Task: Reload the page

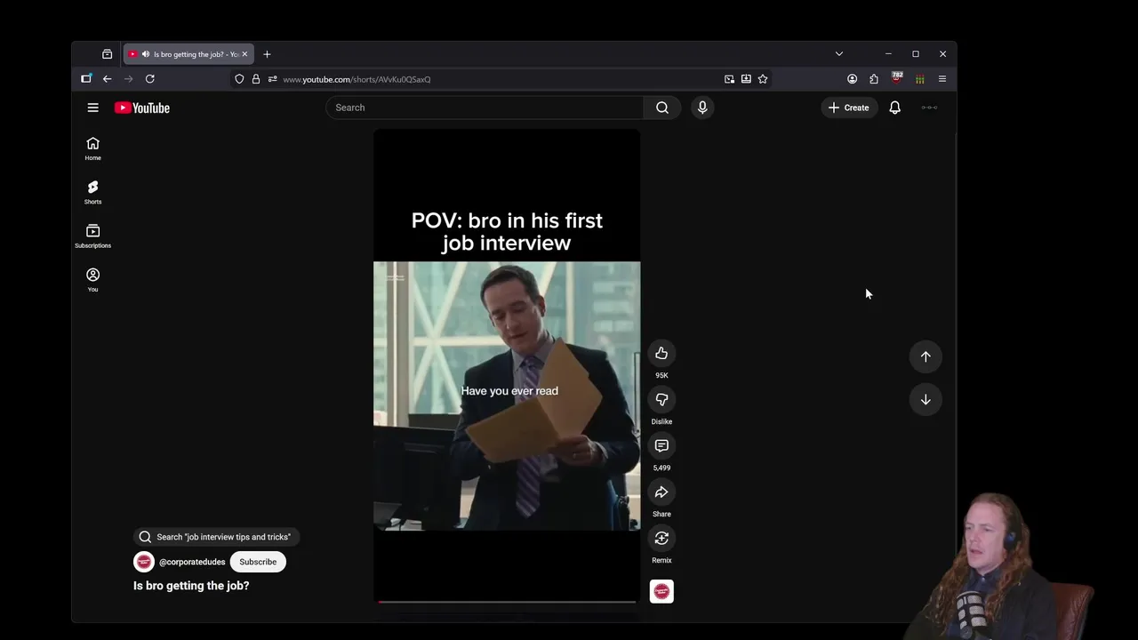Action: click(x=149, y=79)
